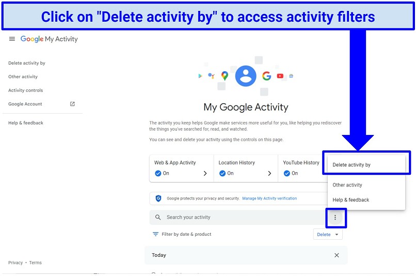416x276 pixels.
Task: Expand Location History chevron
Action: pos(269,174)
